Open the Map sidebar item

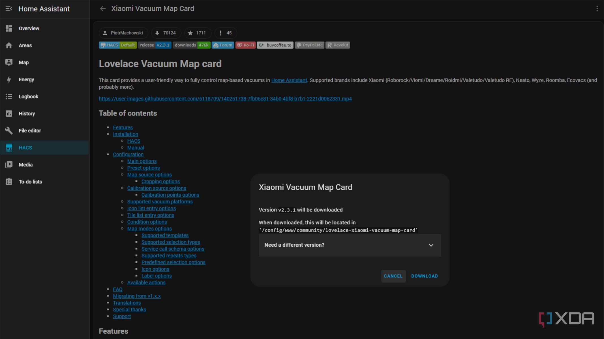[x=45, y=62]
